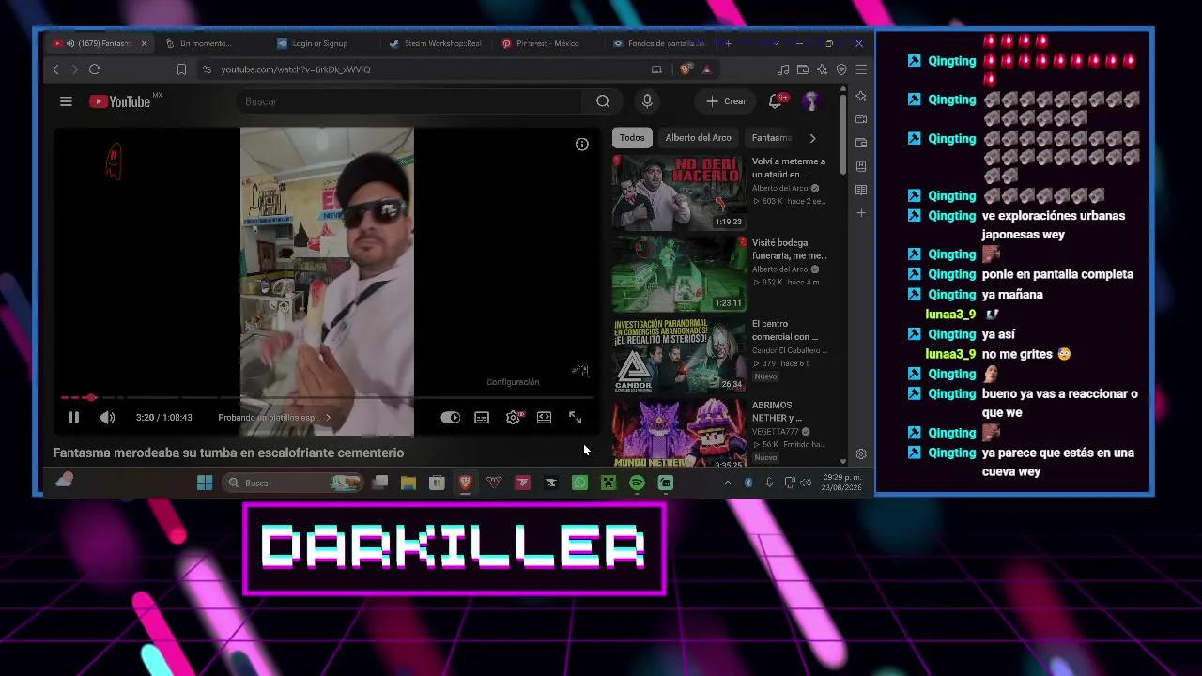Reload the YouTube page
1202x676 pixels.
pyautogui.click(x=95, y=69)
